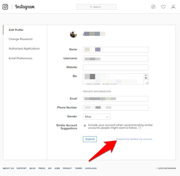Grab the Bio textarea resize handle
This screenshot has width=180, height=176.
(x=147, y=83)
